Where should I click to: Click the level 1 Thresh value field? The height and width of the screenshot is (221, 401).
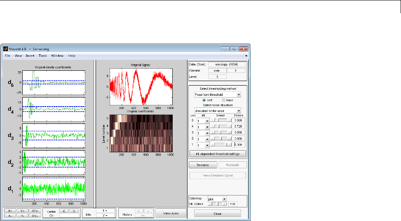239,144
